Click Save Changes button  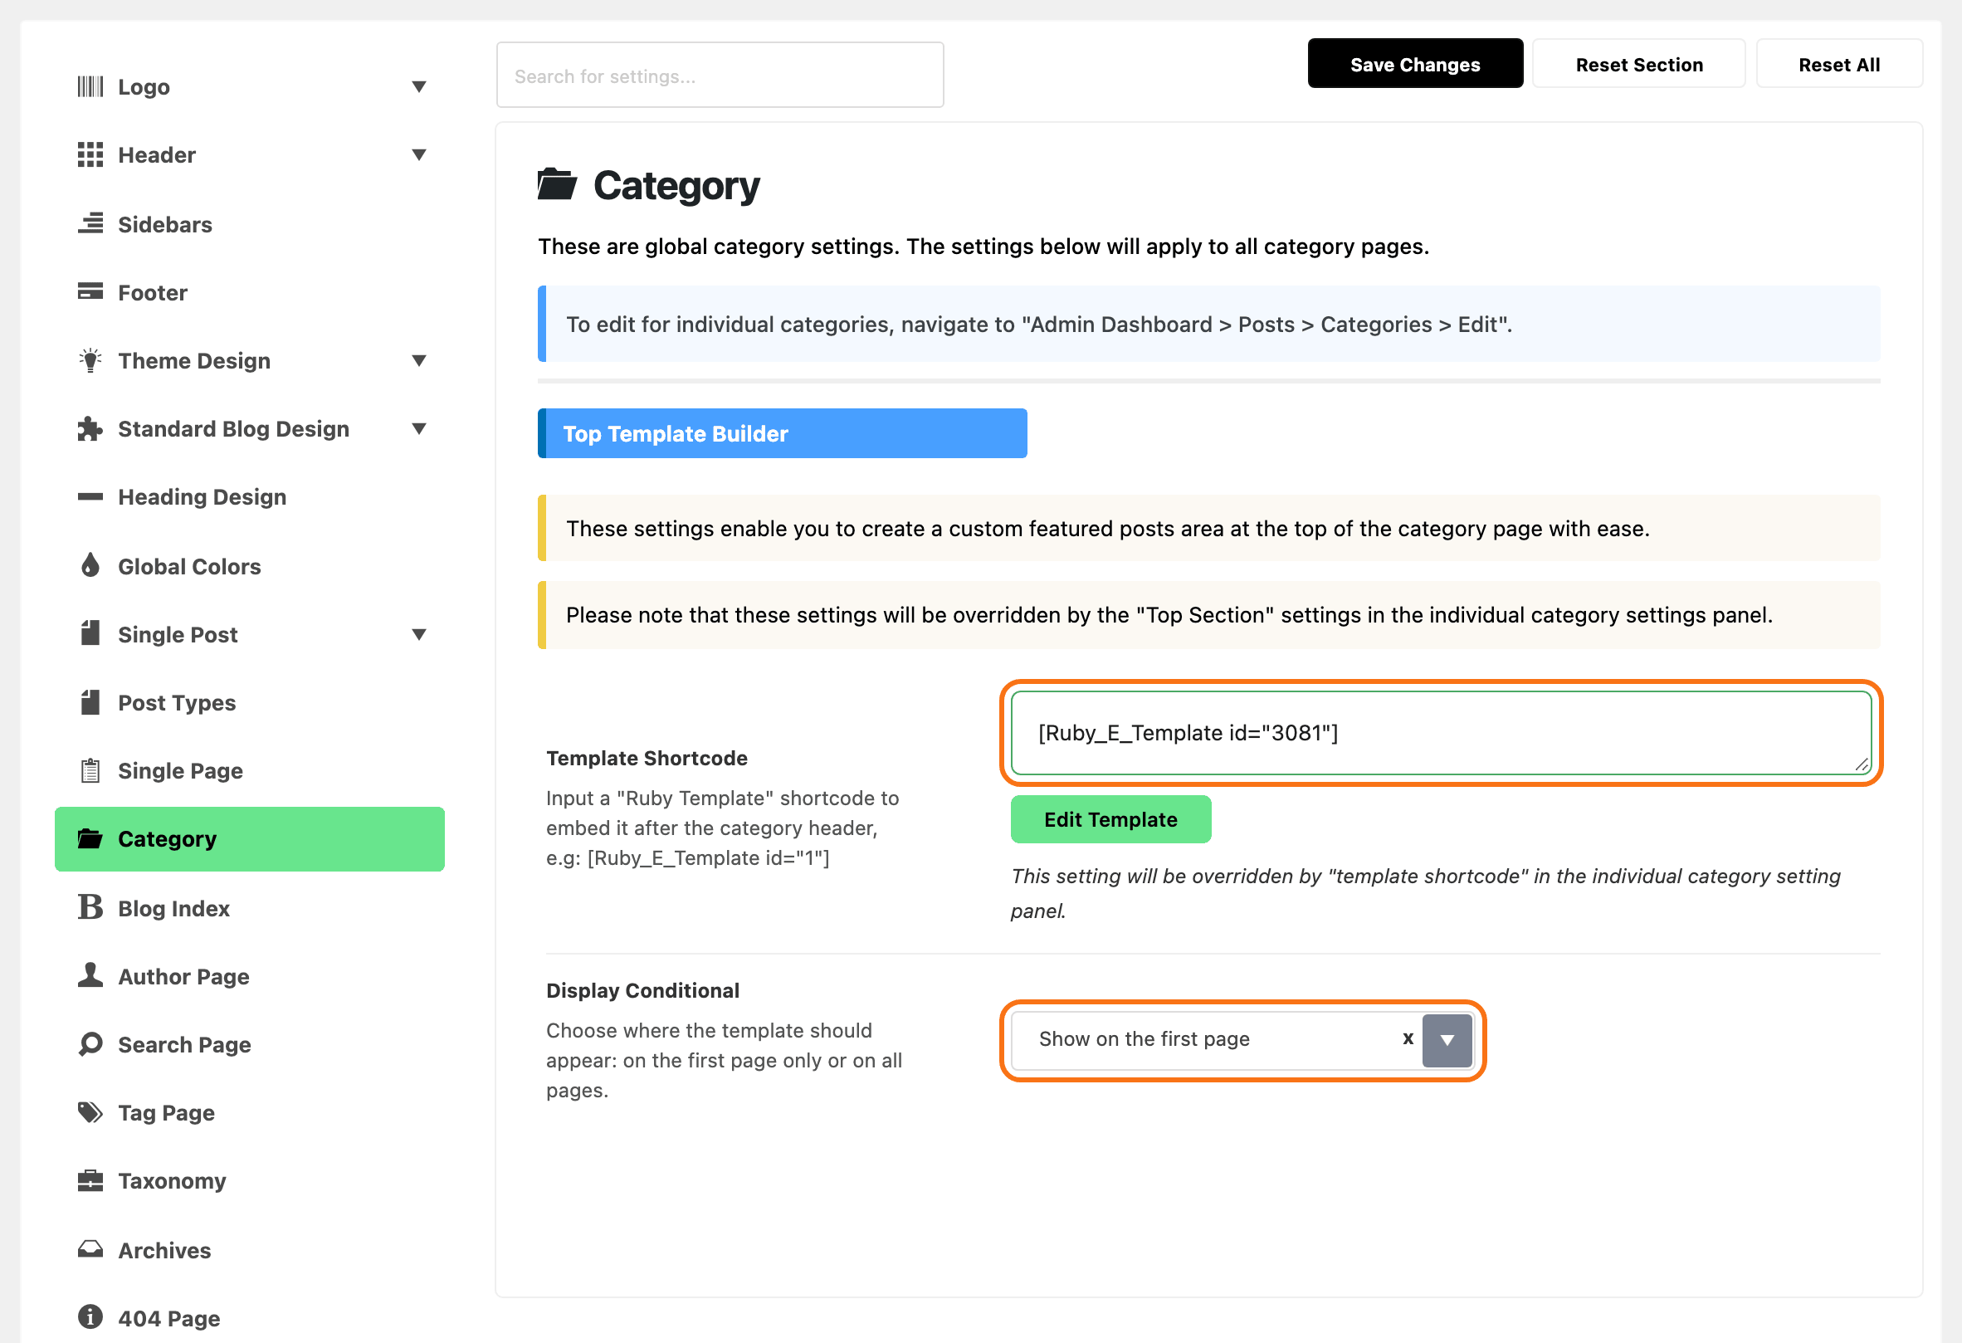click(1415, 64)
